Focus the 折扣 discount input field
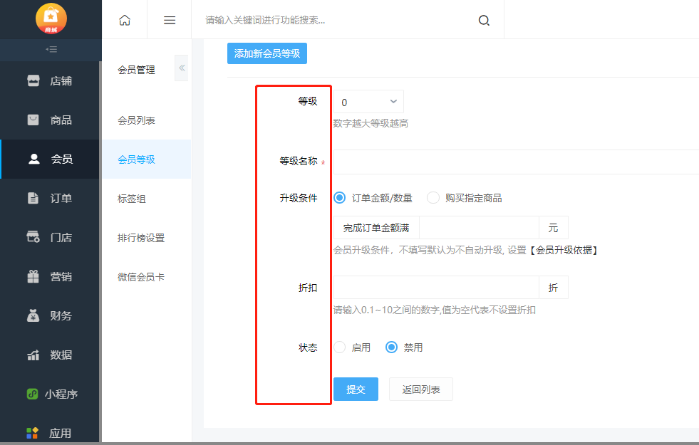 [x=436, y=288]
